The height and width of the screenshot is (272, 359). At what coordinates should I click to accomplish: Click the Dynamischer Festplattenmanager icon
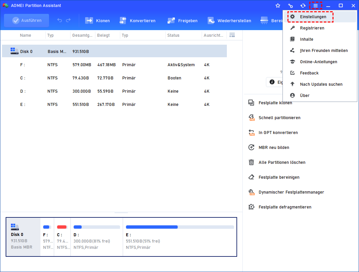[251, 192]
